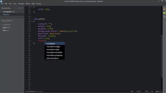The height and width of the screenshot is (93, 166).
Task: Click the 'content' property on line 31
Action: [42, 24]
